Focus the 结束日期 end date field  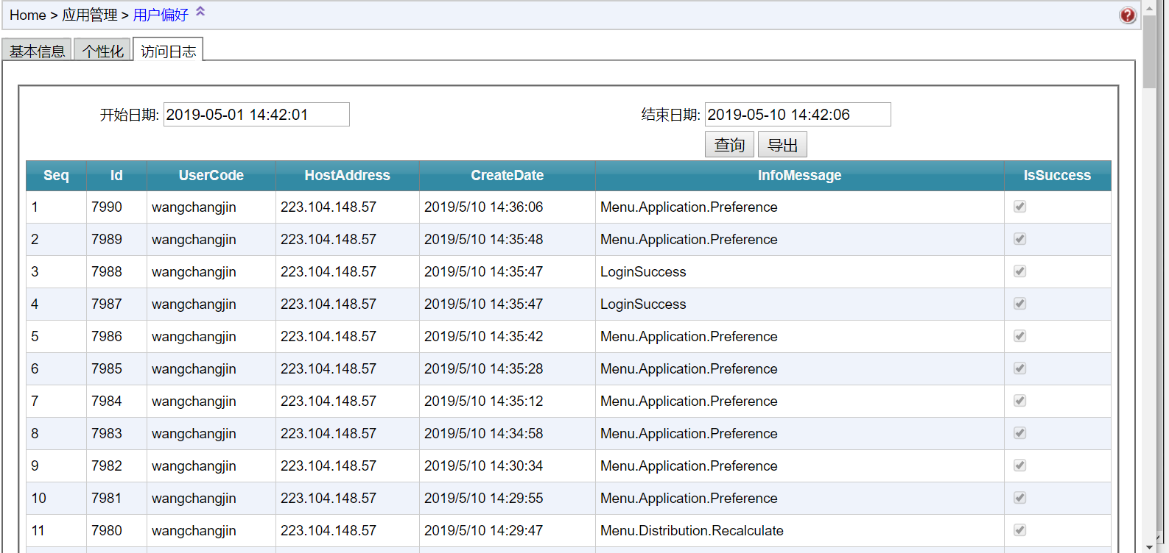point(798,115)
